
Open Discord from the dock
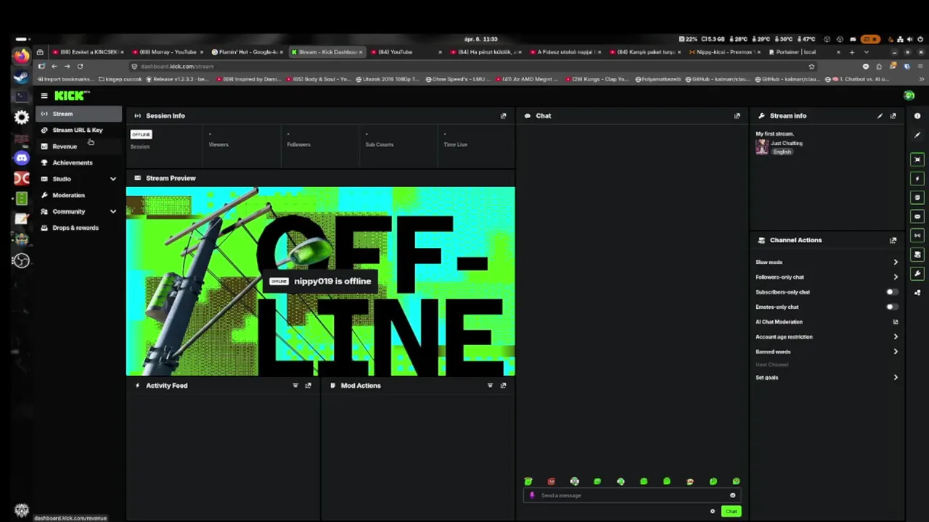tap(22, 158)
